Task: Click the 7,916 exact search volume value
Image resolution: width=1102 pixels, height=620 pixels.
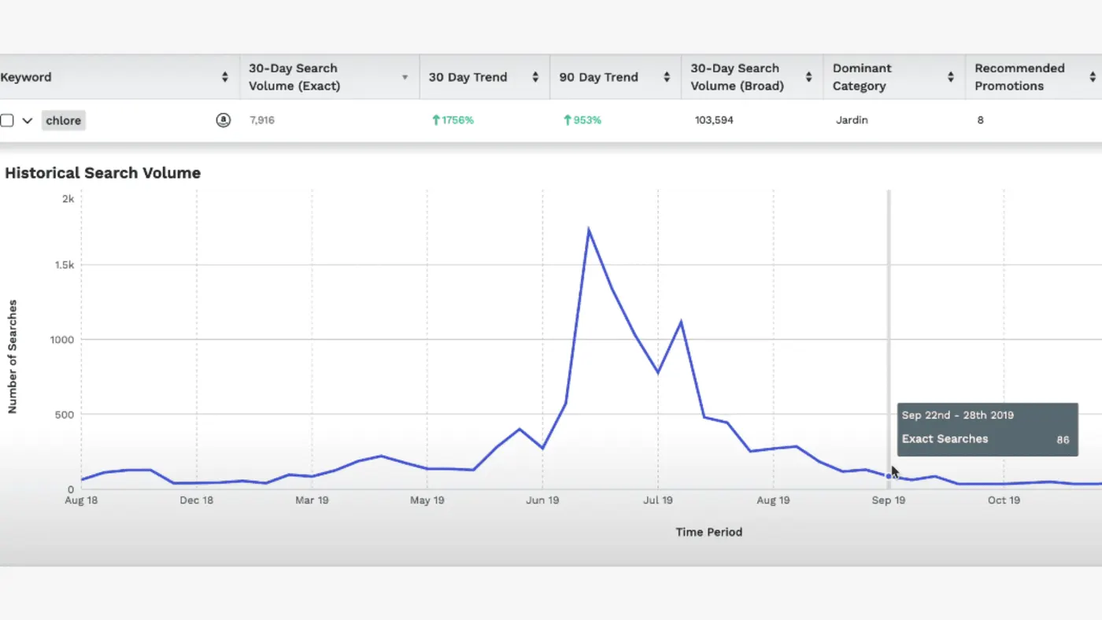Action: click(262, 120)
